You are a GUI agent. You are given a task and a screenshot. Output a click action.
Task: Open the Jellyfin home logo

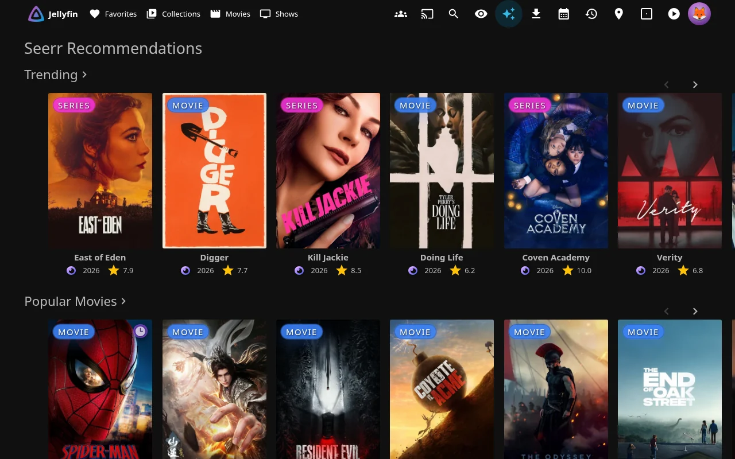[53, 14]
